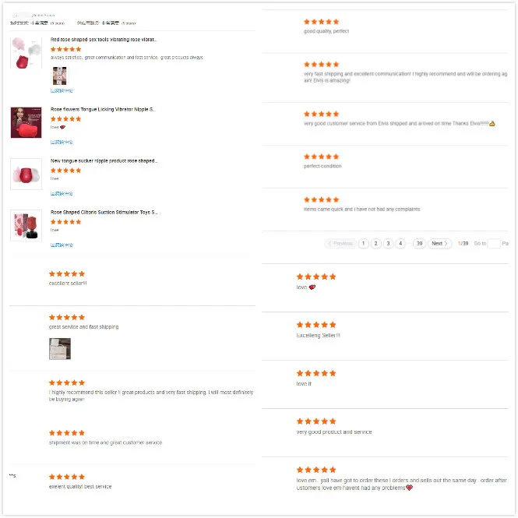Click the 'Red rose shaped sex tools' title
This screenshot has width=518, height=518.
click(x=104, y=39)
